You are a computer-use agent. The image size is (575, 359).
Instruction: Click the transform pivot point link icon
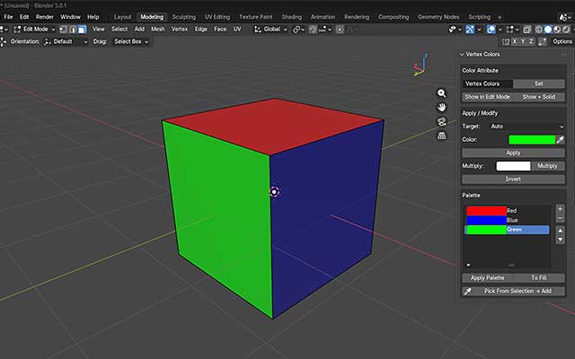[x=296, y=30]
